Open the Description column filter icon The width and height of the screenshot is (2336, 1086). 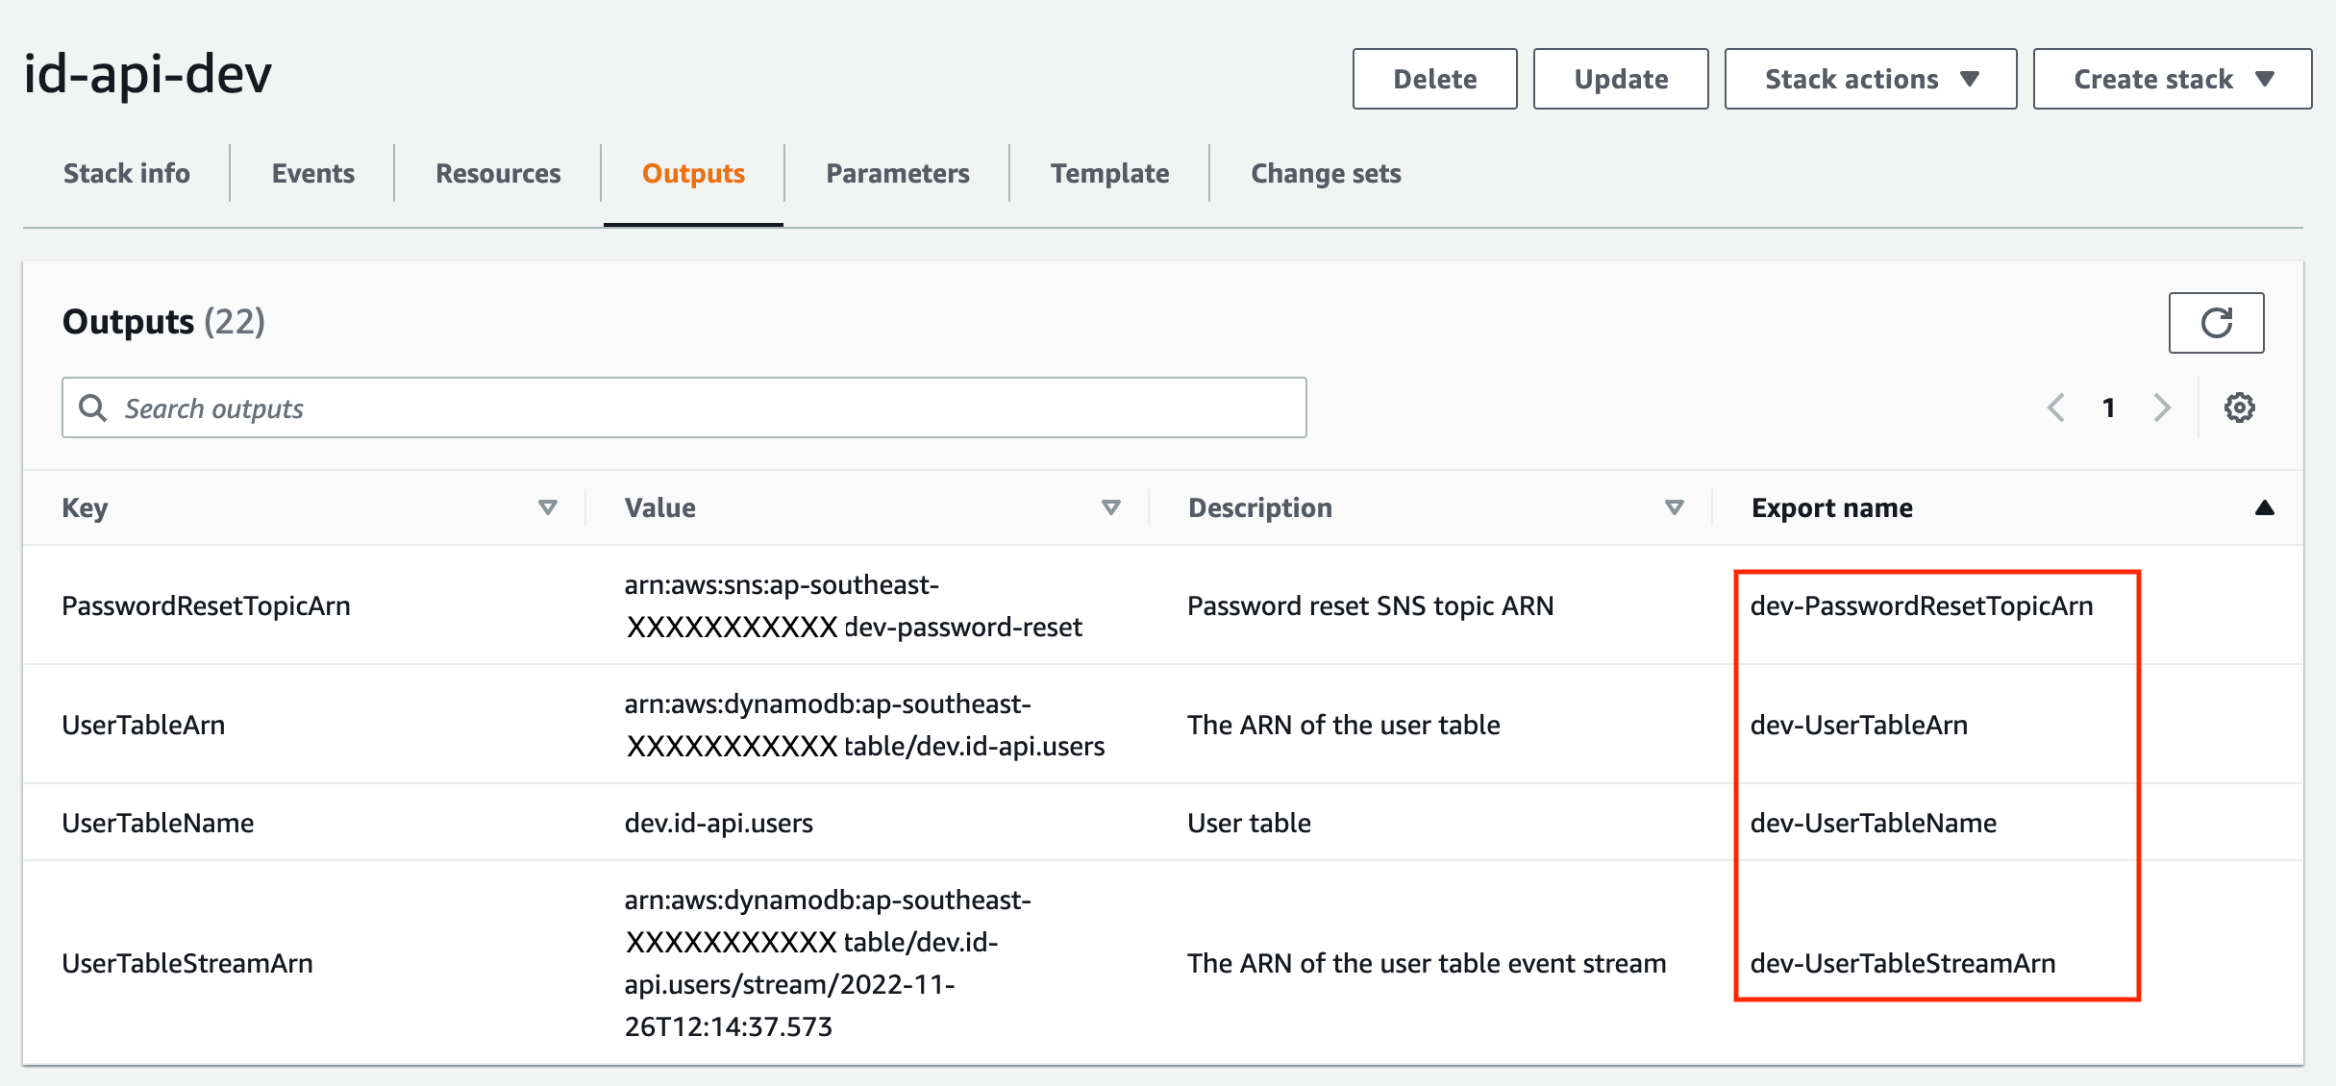[1675, 506]
